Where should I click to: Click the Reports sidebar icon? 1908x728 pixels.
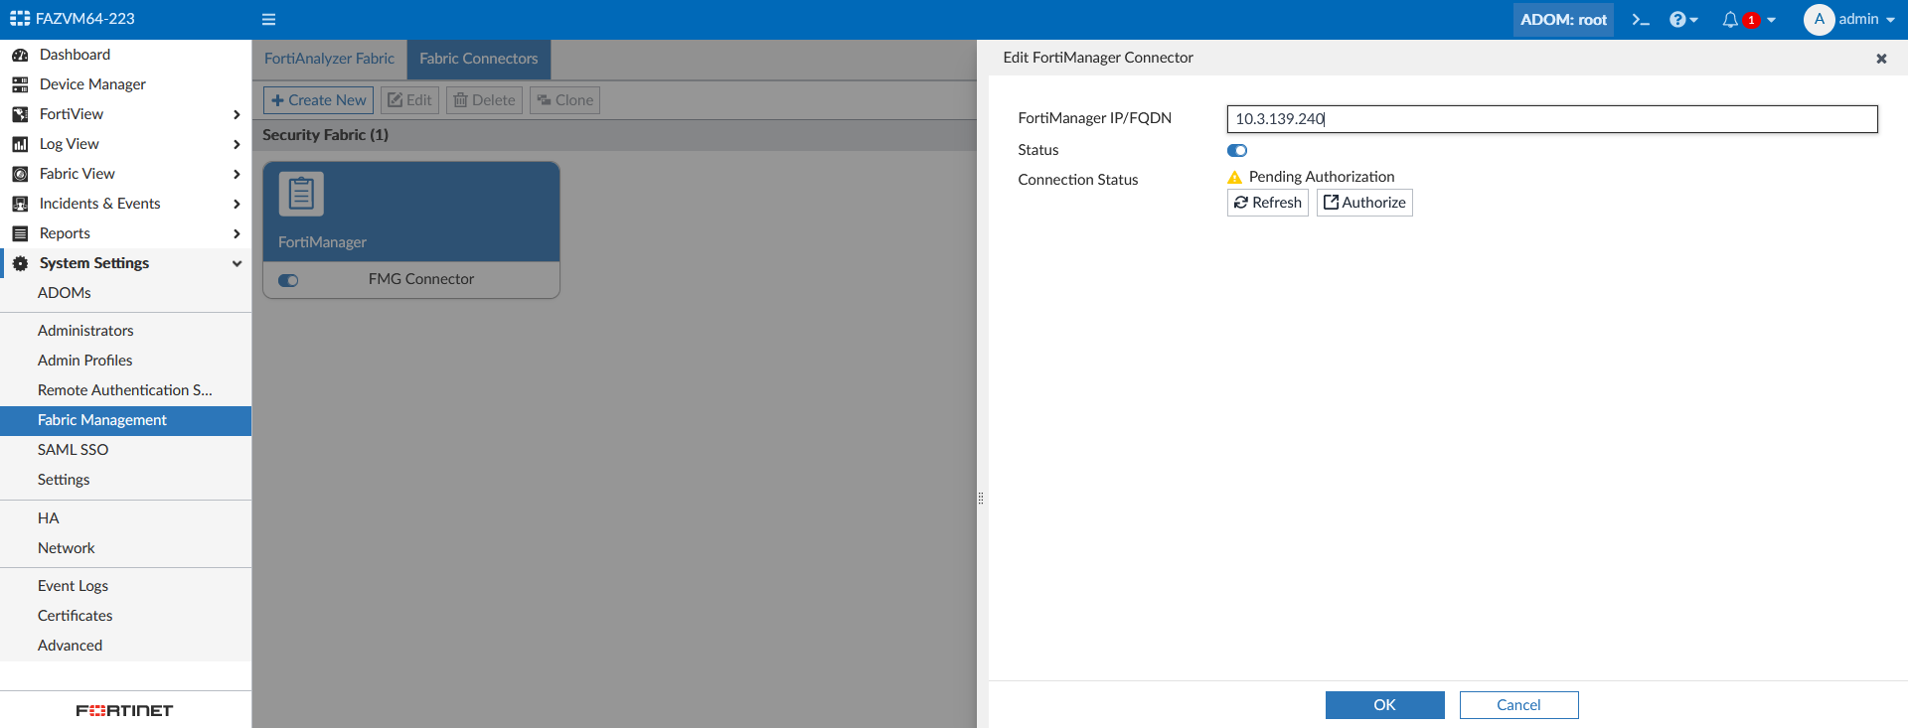point(20,233)
